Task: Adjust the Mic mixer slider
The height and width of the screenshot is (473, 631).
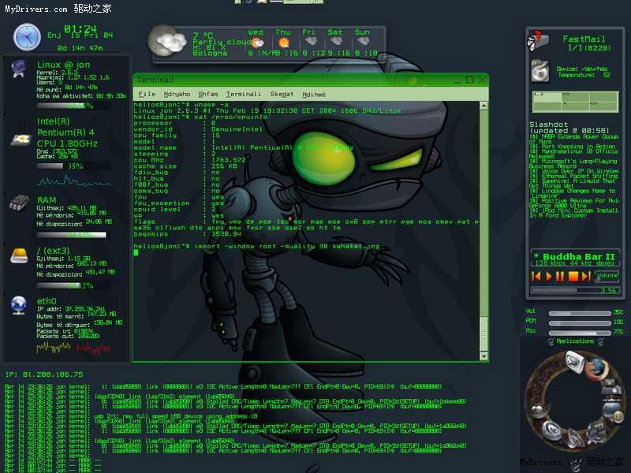Action: (x=580, y=333)
